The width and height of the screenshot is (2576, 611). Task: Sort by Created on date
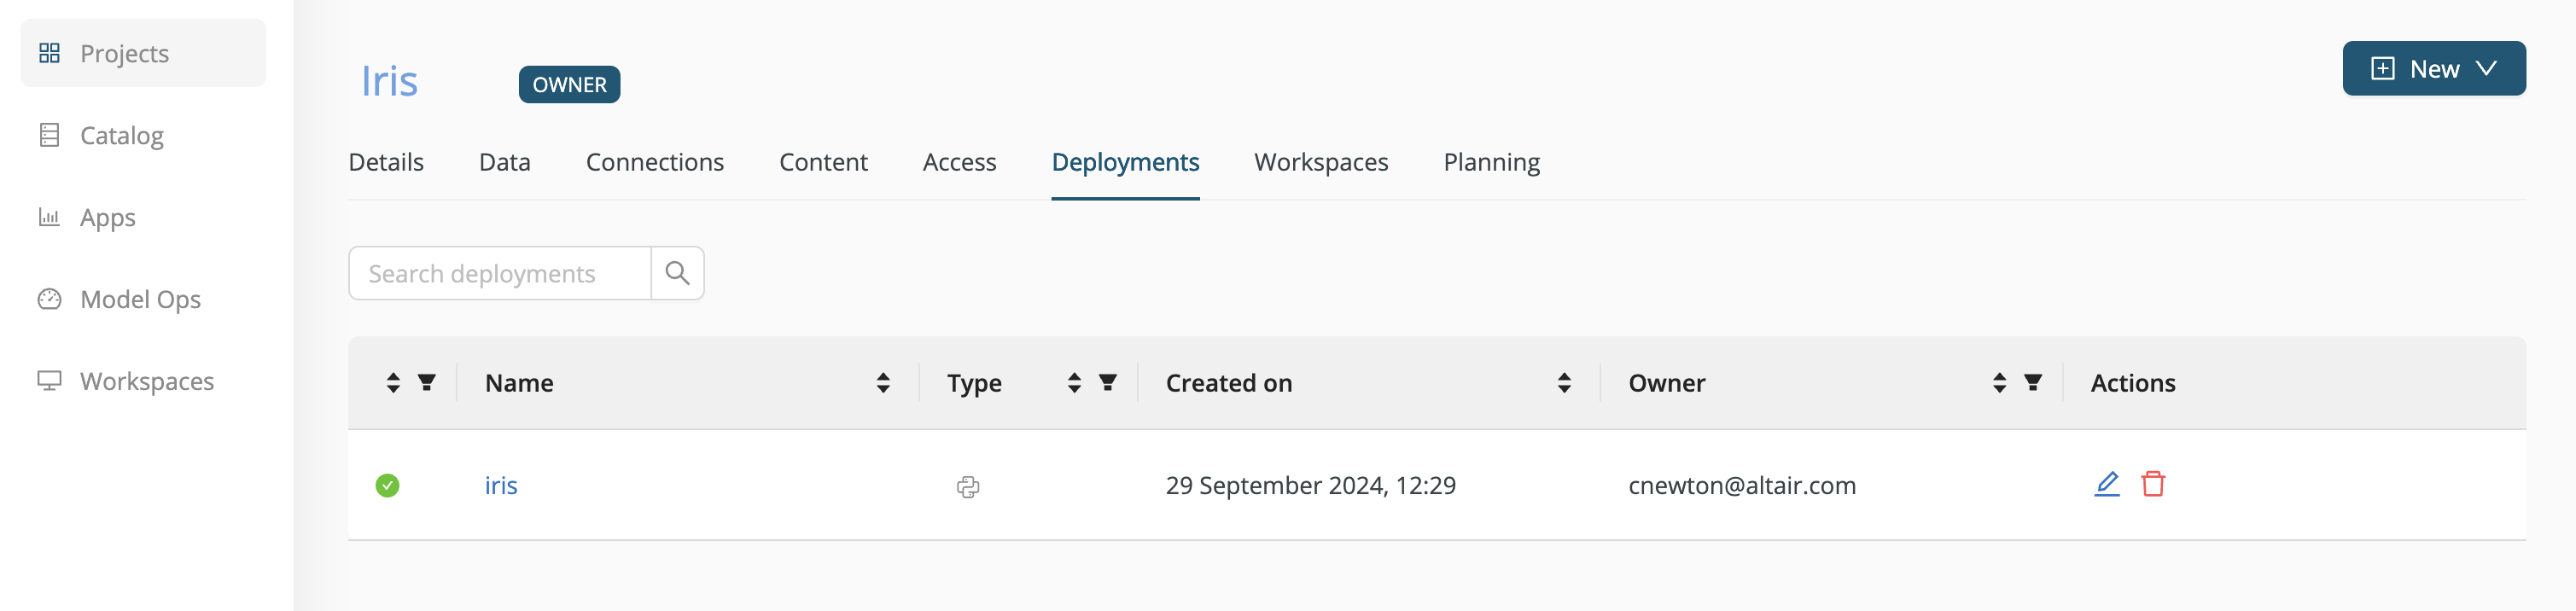[x=1564, y=383]
